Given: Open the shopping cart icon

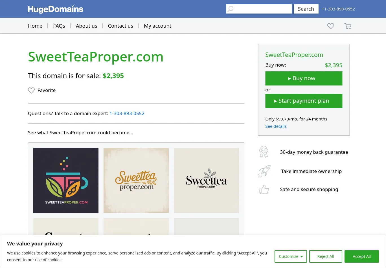Looking at the screenshot, I should 348,26.
